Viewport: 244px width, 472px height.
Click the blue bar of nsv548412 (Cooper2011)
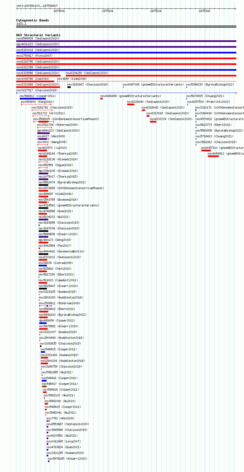point(33,99)
